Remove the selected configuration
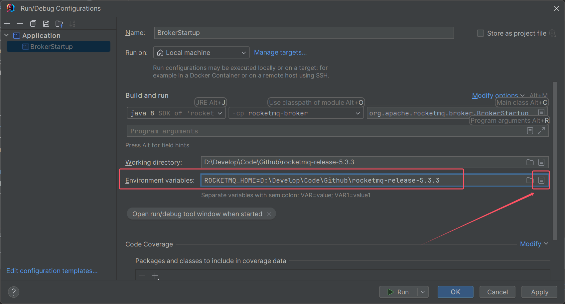The image size is (565, 304). [x=20, y=24]
